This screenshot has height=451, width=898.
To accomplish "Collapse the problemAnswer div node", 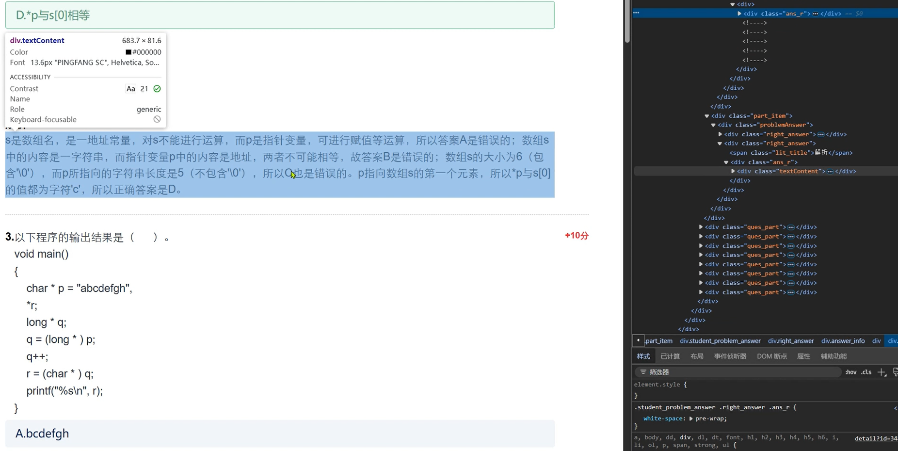I will click(713, 125).
